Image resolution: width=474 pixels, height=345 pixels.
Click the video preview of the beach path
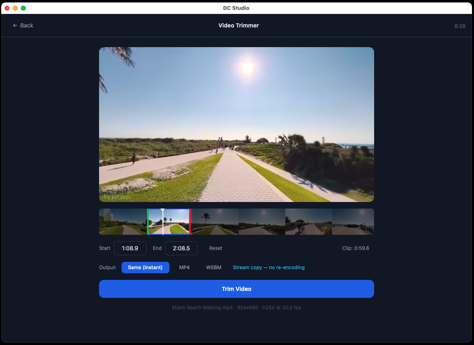coord(236,124)
